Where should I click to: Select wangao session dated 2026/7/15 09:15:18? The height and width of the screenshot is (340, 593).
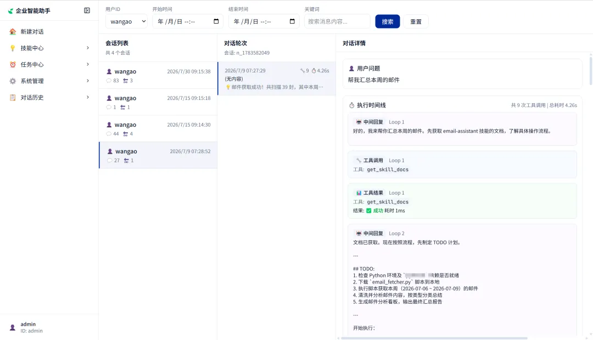[158, 102]
